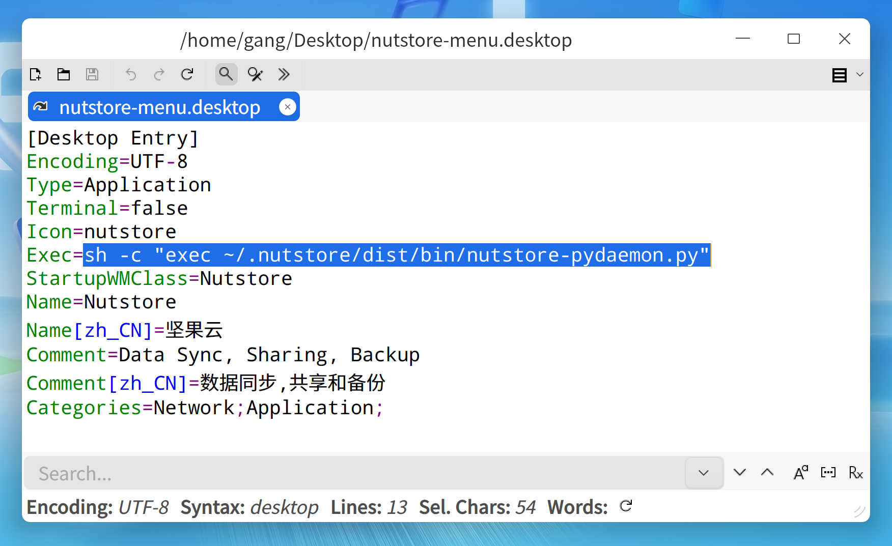This screenshot has width=892, height=546.
Task: Enable Regular Expression search option
Action: click(x=856, y=473)
